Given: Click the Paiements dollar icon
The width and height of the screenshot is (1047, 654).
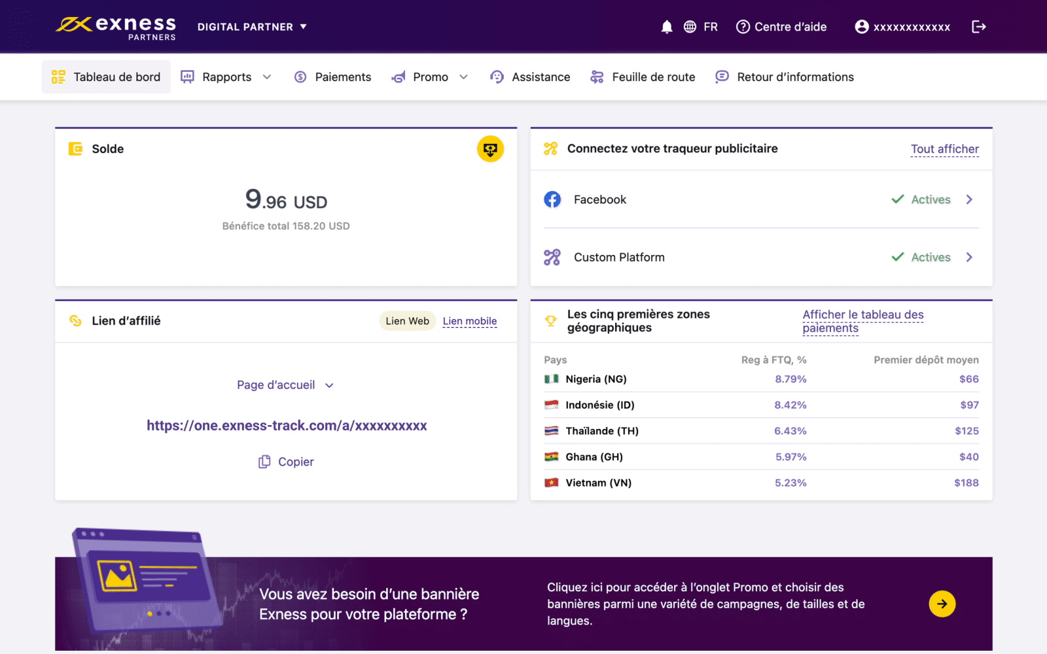Looking at the screenshot, I should click(300, 77).
